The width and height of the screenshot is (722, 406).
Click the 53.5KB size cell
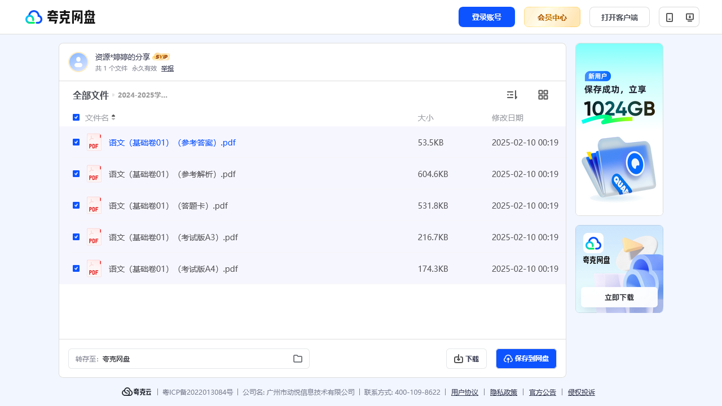[431, 143]
